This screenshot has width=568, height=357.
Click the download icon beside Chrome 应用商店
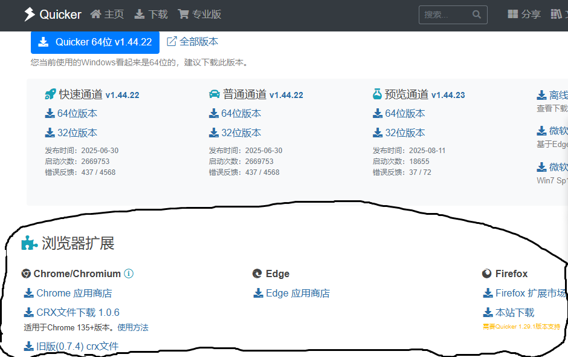click(28, 293)
